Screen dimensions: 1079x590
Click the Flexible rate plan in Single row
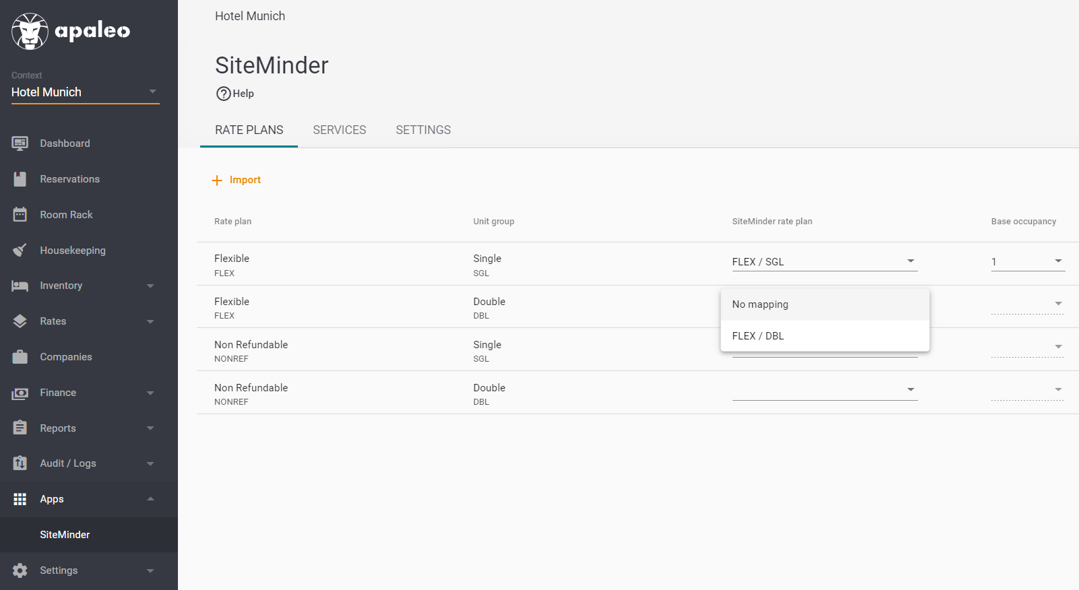coord(232,259)
